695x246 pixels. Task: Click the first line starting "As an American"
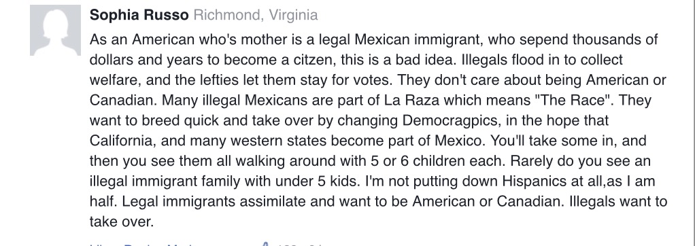(x=373, y=40)
